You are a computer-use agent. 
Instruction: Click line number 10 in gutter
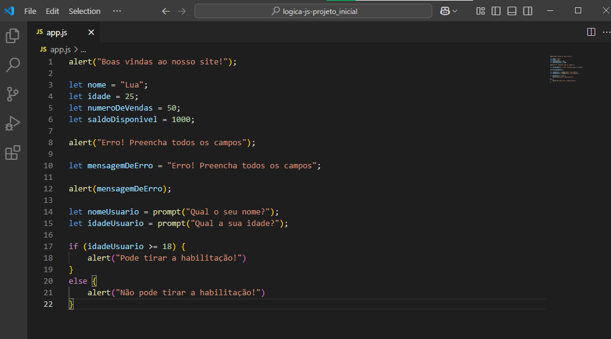[48, 165]
